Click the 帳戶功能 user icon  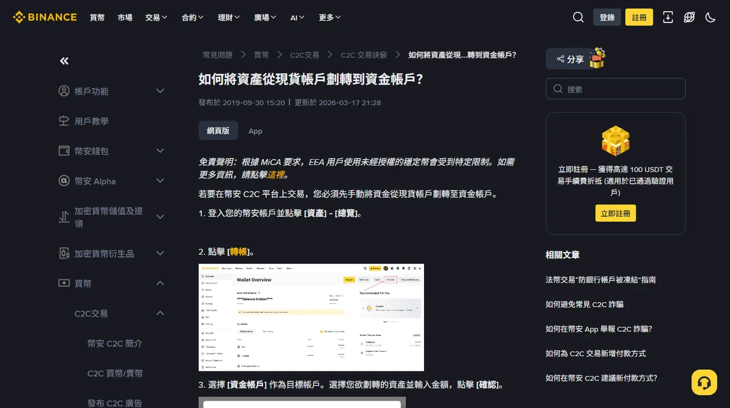64,91
